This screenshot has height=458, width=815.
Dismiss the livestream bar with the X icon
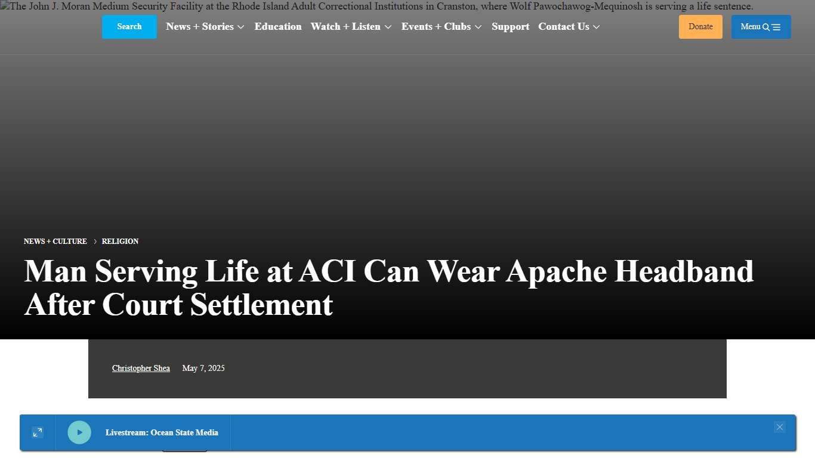pos(780,427)
